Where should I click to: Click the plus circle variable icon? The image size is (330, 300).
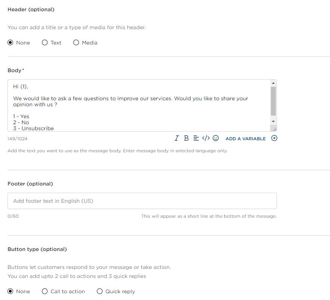pos(274,138)
